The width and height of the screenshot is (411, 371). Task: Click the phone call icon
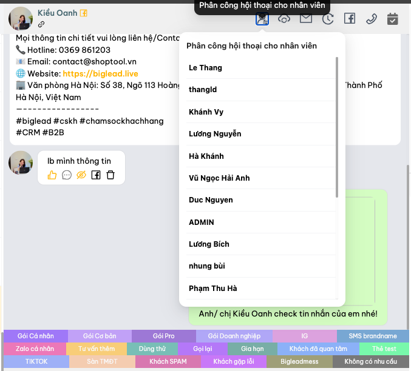[x=372, y=19]
